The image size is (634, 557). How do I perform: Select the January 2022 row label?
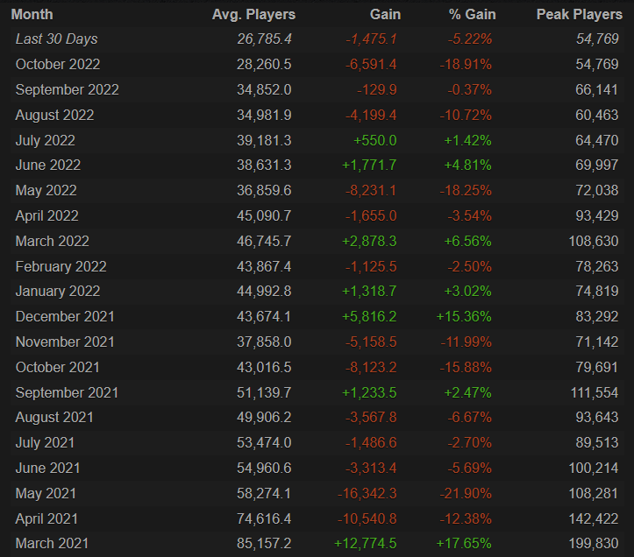[x=58, y=292]
